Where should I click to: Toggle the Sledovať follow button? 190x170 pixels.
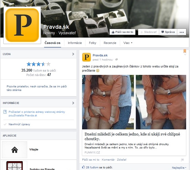(x=148, y=32)
